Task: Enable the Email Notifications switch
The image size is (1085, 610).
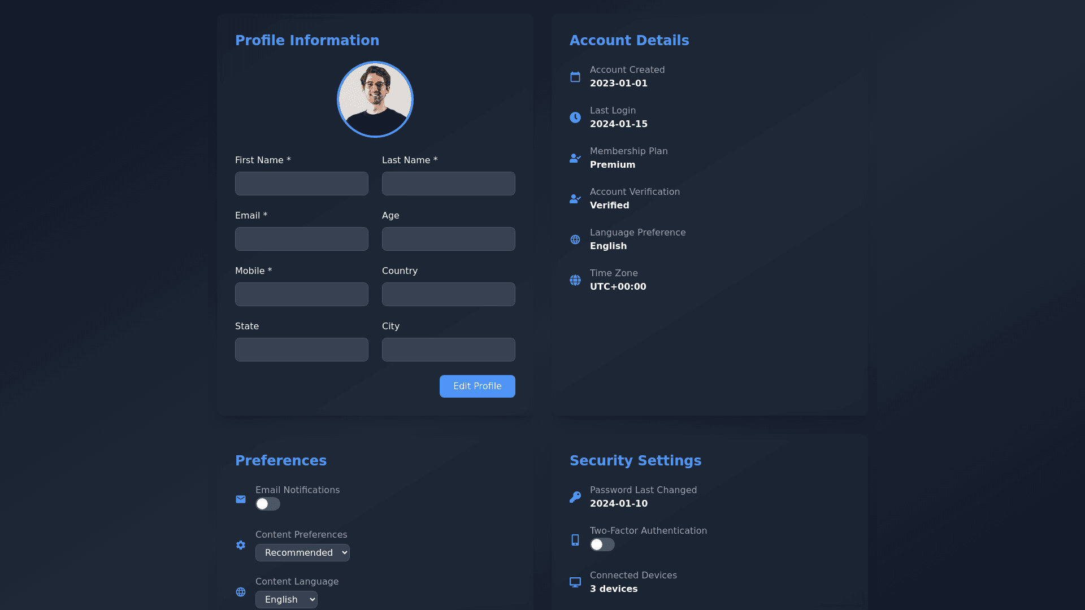Action: pyautogui.click(x=268, y=504)
